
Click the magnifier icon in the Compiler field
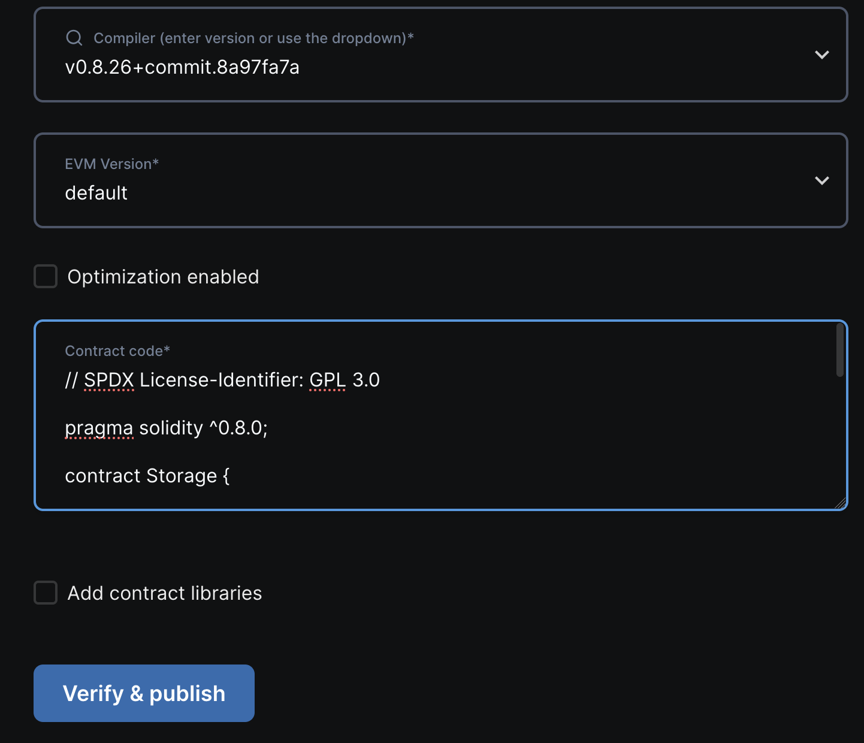(74, 37)
